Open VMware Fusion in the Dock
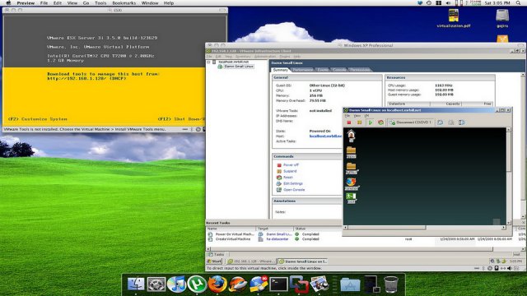The image size is (527, 296). [x=299, y=284]
